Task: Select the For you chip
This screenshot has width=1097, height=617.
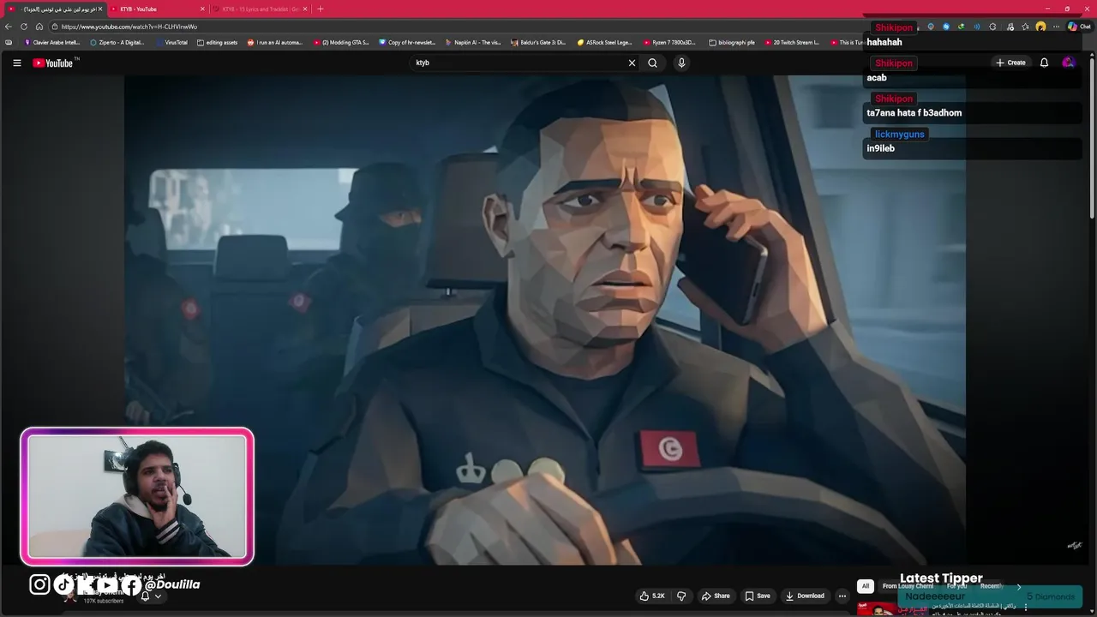Action: tap(956, 586)
